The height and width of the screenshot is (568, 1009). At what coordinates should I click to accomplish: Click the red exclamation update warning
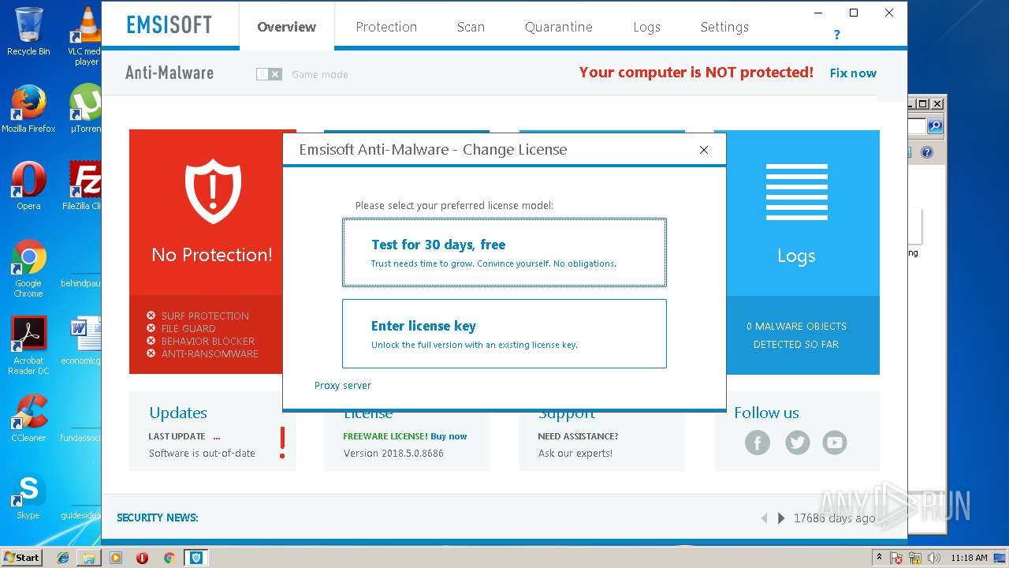(x=282, y=443)
